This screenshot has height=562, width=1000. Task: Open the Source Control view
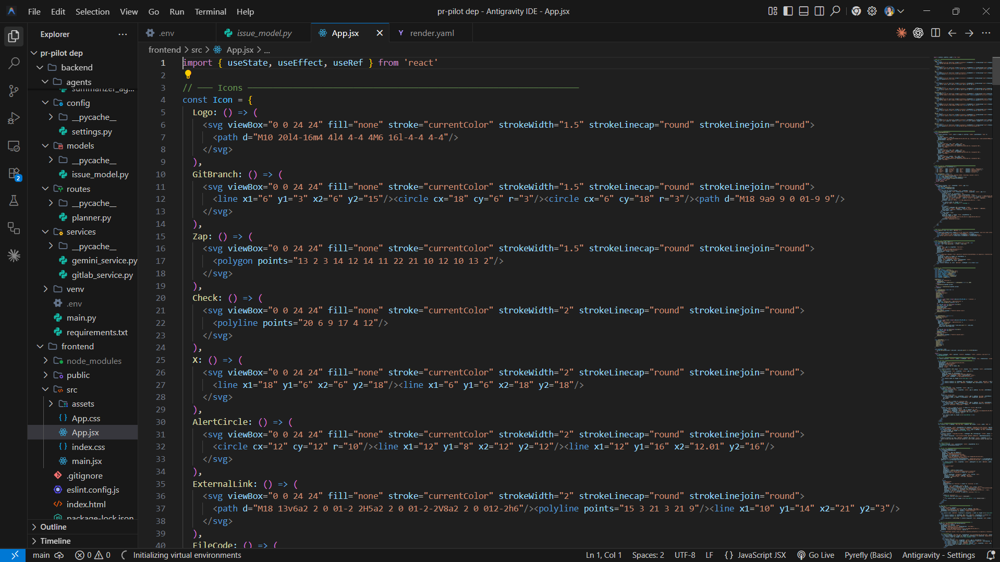coord(14,91)
